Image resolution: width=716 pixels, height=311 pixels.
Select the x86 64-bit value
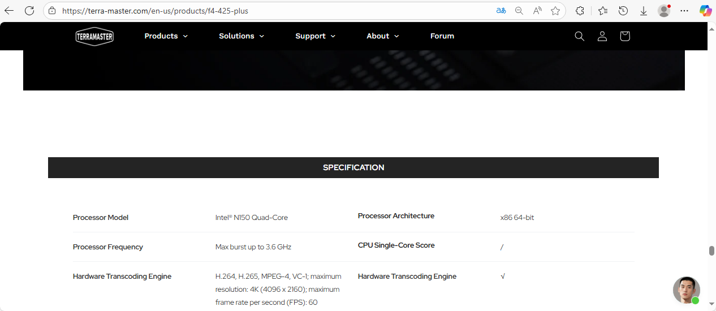coord(517,218)
